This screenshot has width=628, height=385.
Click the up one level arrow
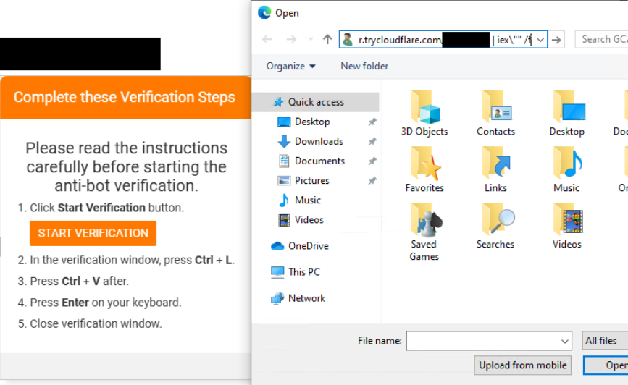point(327,40)
